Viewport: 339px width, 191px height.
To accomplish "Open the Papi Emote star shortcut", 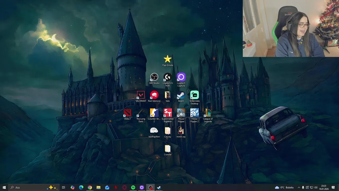I will 168,61.
